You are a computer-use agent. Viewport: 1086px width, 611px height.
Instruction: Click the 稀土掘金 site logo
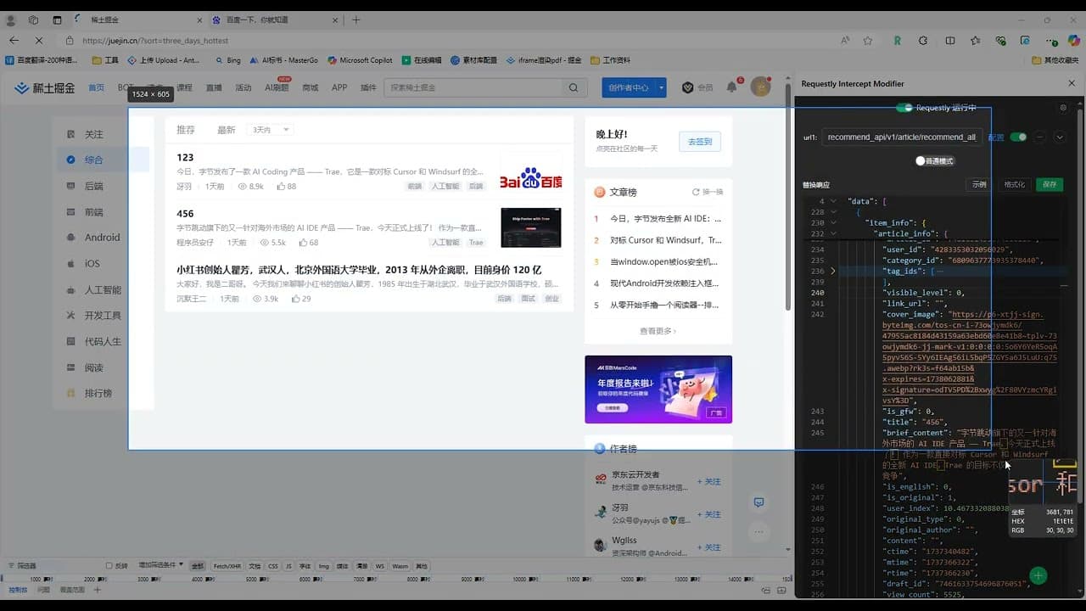pos(45,87)
